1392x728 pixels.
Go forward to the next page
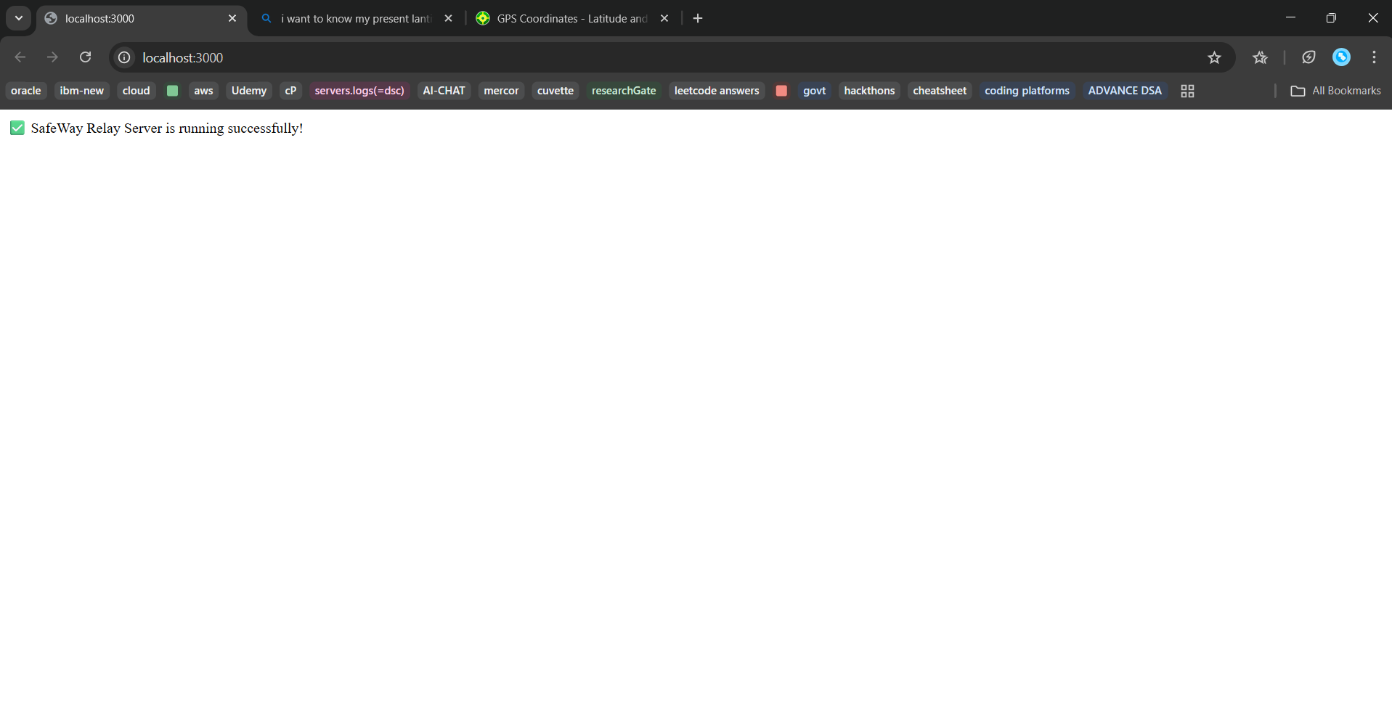[x=52, y=57]
